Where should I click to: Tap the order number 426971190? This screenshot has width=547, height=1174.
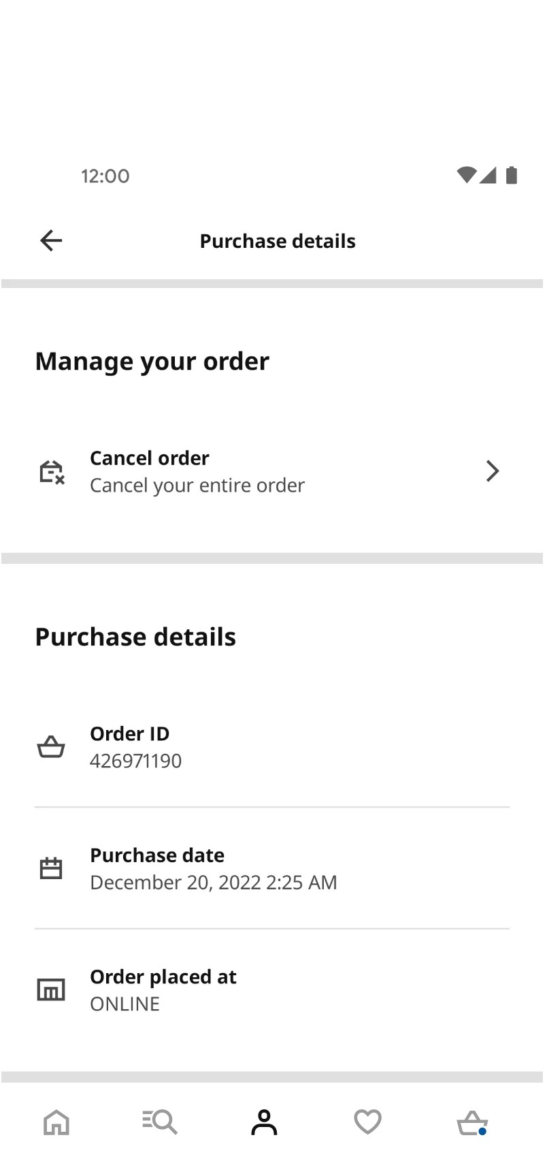tap(135, 761)
